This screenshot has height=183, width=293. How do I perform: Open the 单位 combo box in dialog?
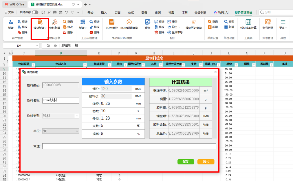pyautogui.click(x=61, y=131)
